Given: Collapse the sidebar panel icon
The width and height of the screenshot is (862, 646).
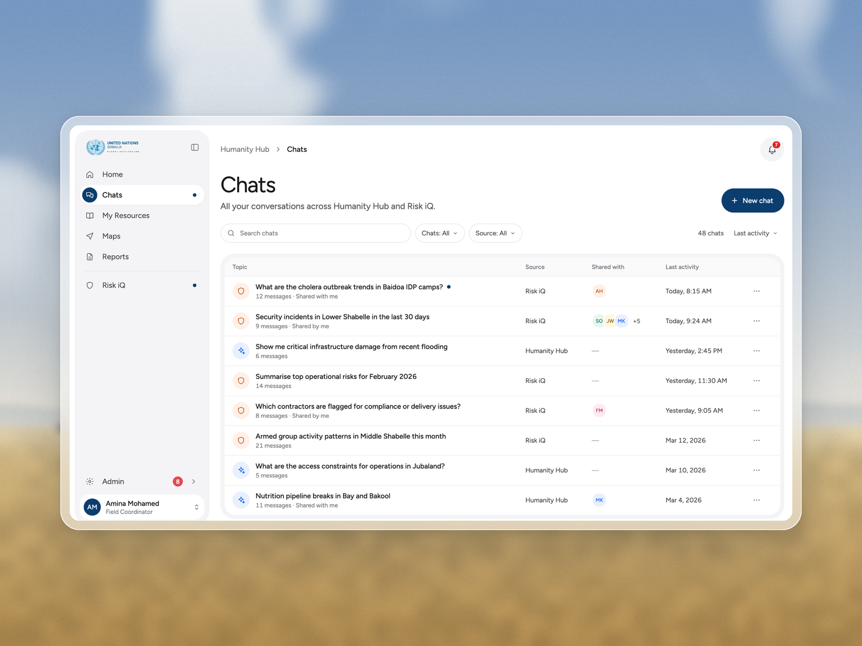Looking at the screenshot, I should tap(195, 148).
